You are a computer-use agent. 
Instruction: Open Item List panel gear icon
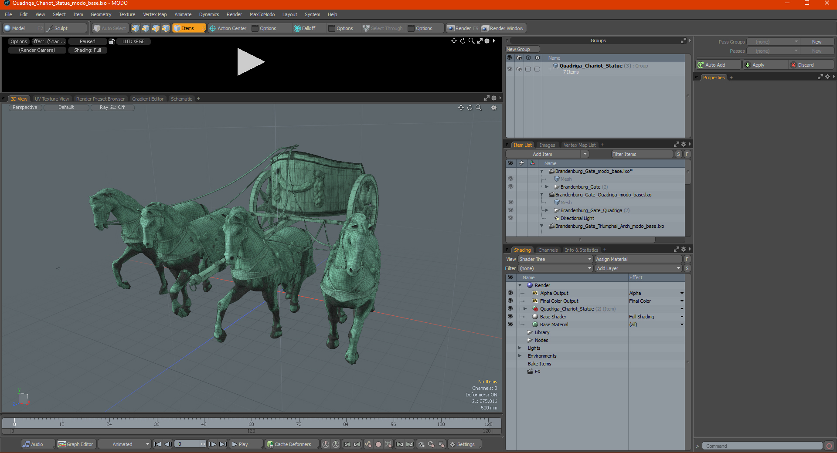click(684, 145)
